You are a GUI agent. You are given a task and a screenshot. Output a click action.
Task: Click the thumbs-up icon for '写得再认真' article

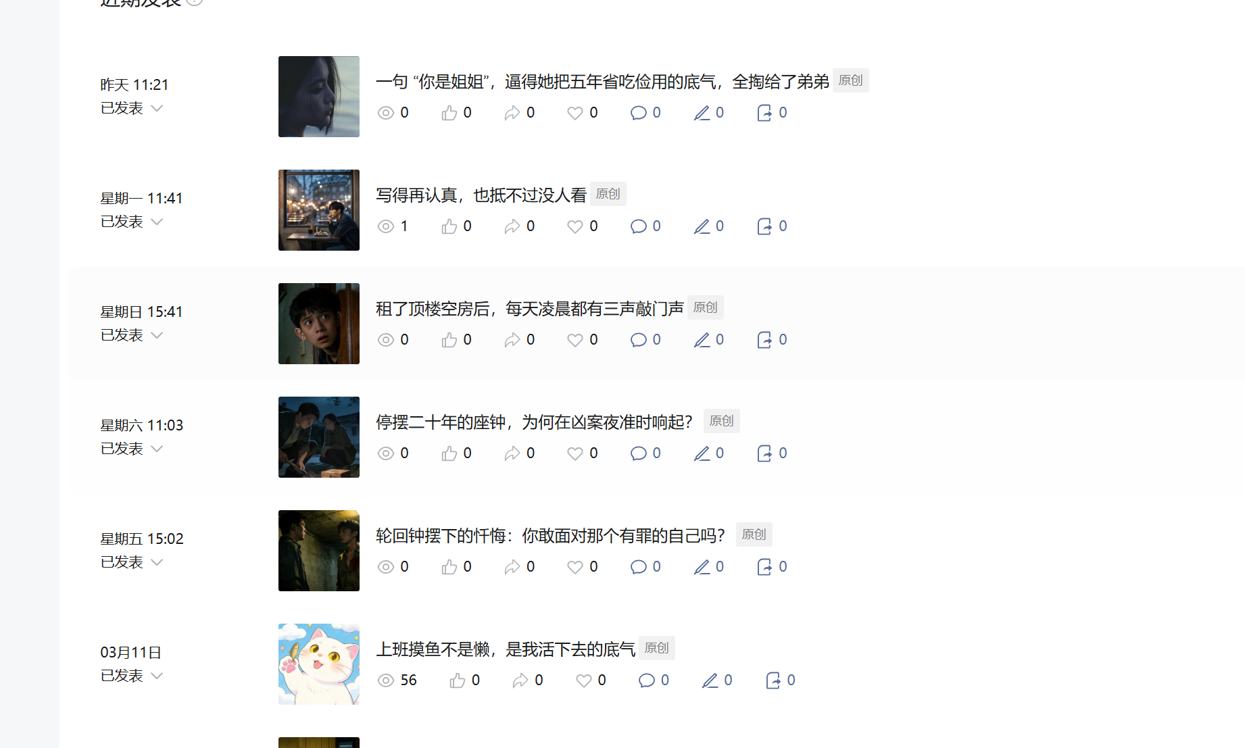[449, 226]
